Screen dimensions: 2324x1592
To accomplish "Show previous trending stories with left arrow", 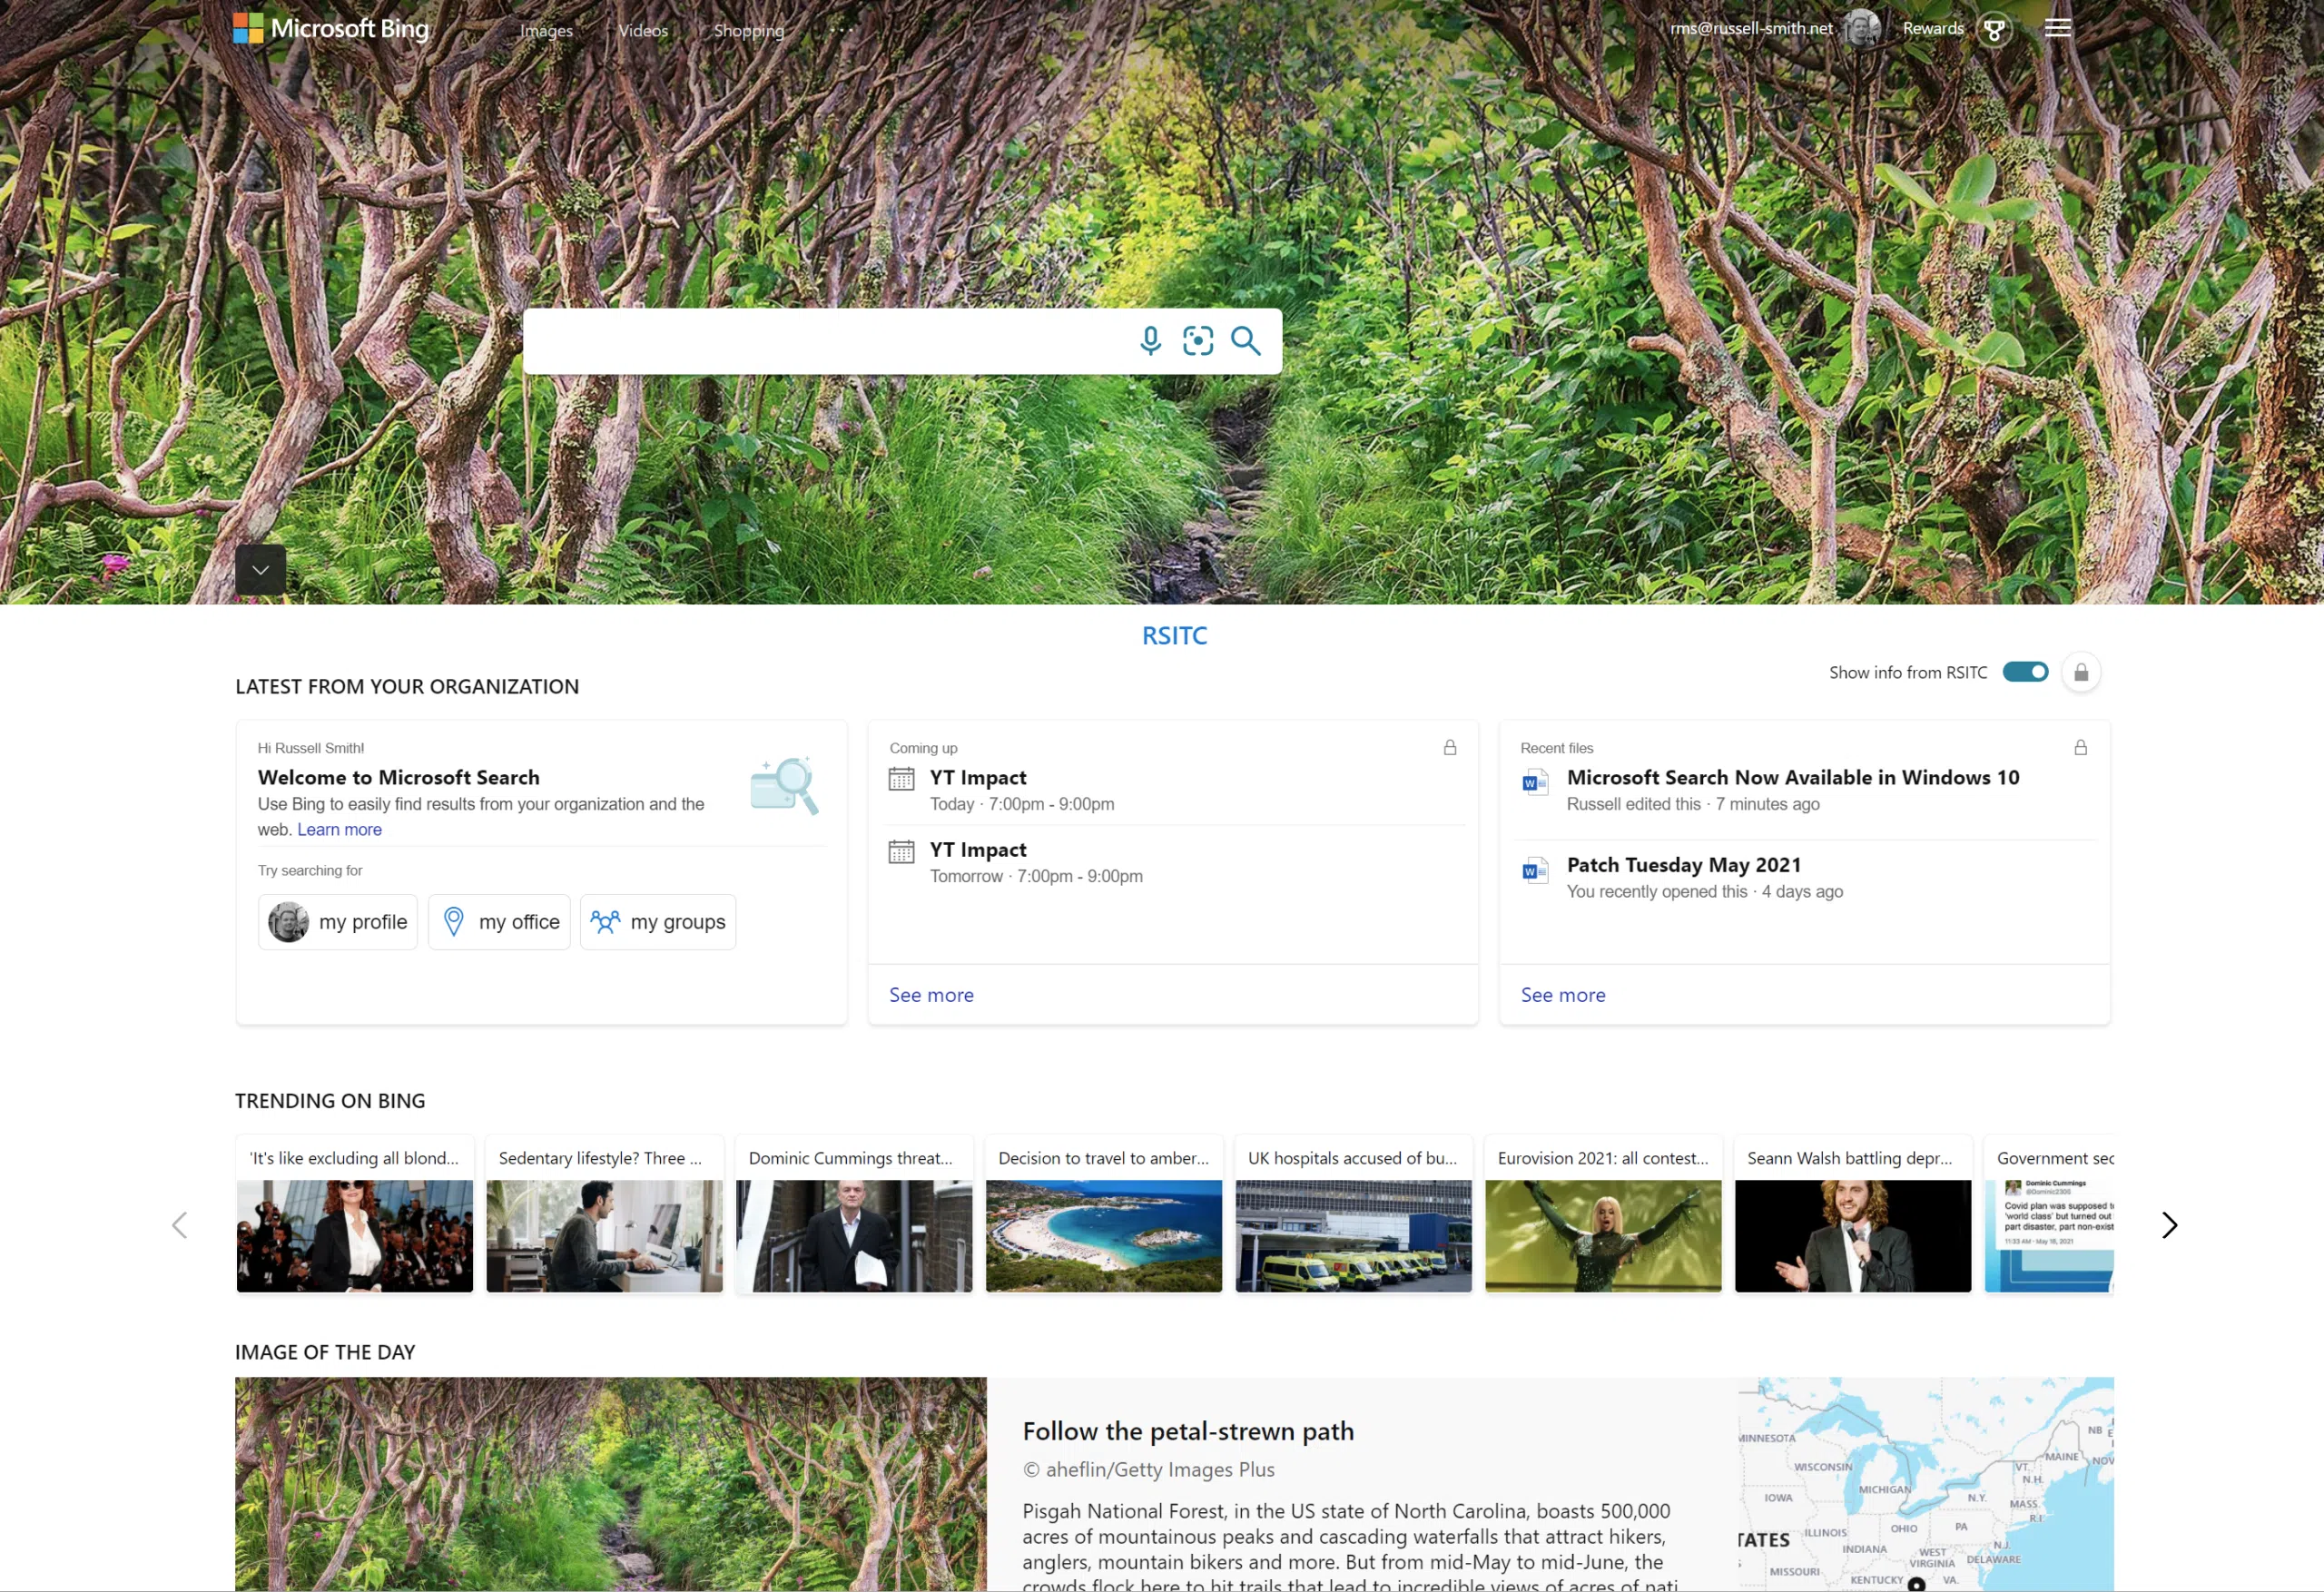I will click(x=180, y=1225).
